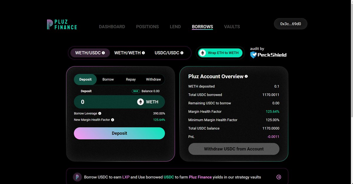Click Withdraw USDC from Account button

coord(234,149)
